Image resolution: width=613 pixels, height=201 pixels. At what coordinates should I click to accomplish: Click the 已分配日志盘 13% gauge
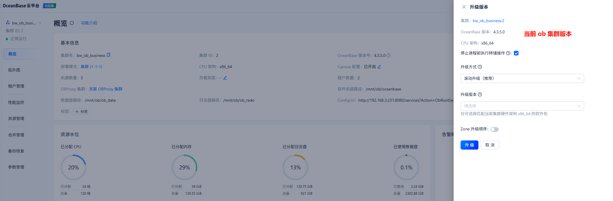[x=295, y=167]
